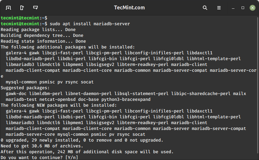Click the add terminal right icon
The image size is (259, 160).
tap(22, 7)
